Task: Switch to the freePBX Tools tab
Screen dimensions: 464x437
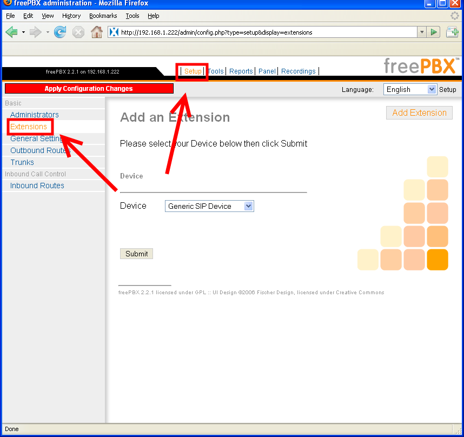Action: click(216, 71)
